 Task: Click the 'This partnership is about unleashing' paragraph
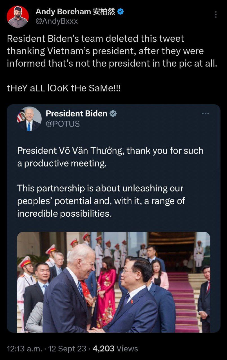pos(101,201)
